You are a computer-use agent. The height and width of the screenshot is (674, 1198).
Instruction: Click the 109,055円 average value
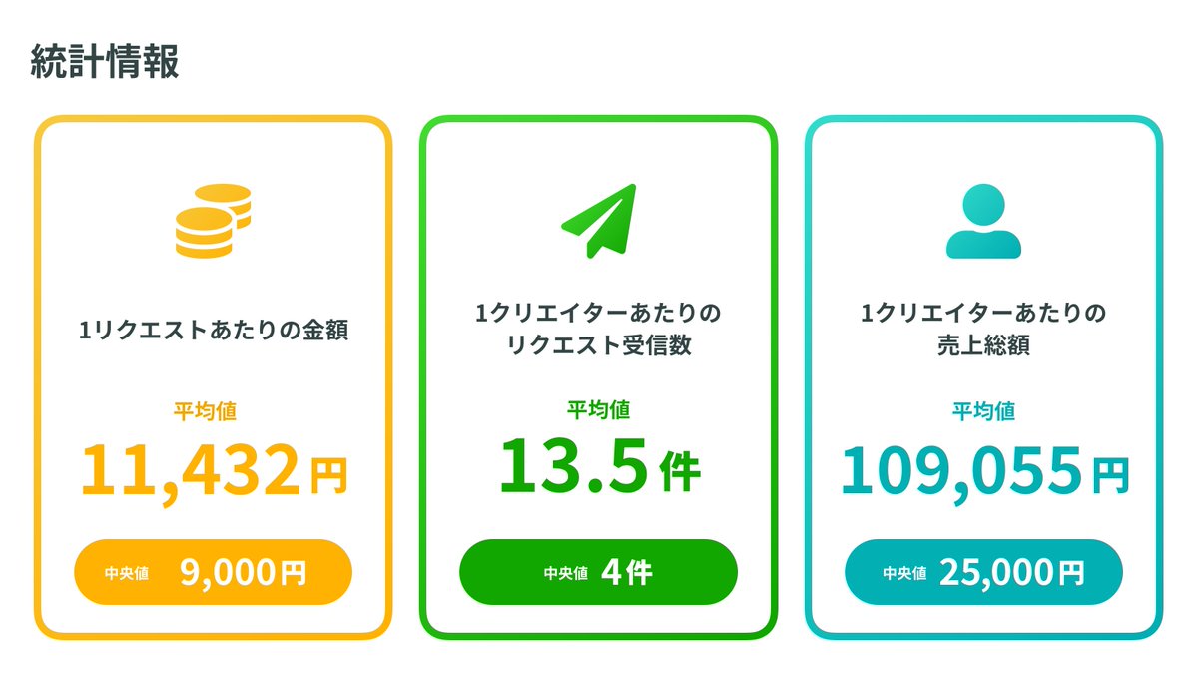tap(983, 470)
